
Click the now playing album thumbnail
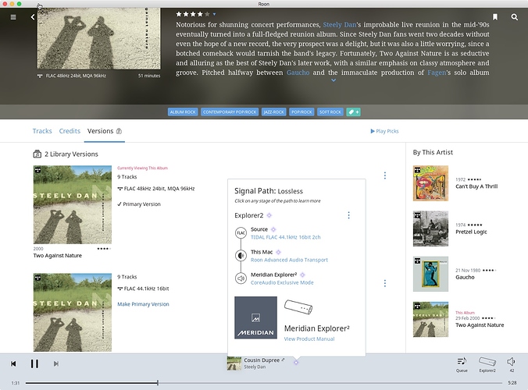pos(234,363)
